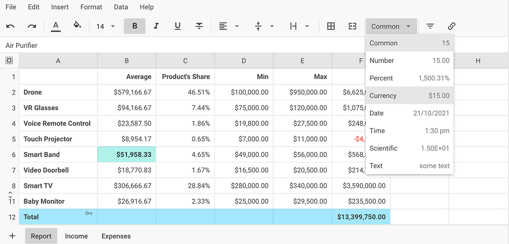Choose Time format option

pos(409,131)
